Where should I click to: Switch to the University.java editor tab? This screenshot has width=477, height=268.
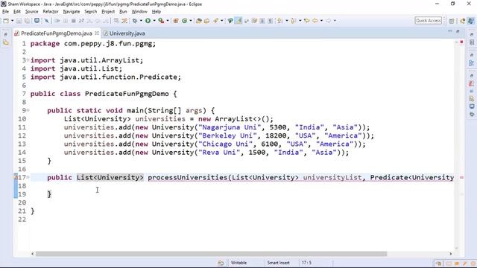point(124,33)
